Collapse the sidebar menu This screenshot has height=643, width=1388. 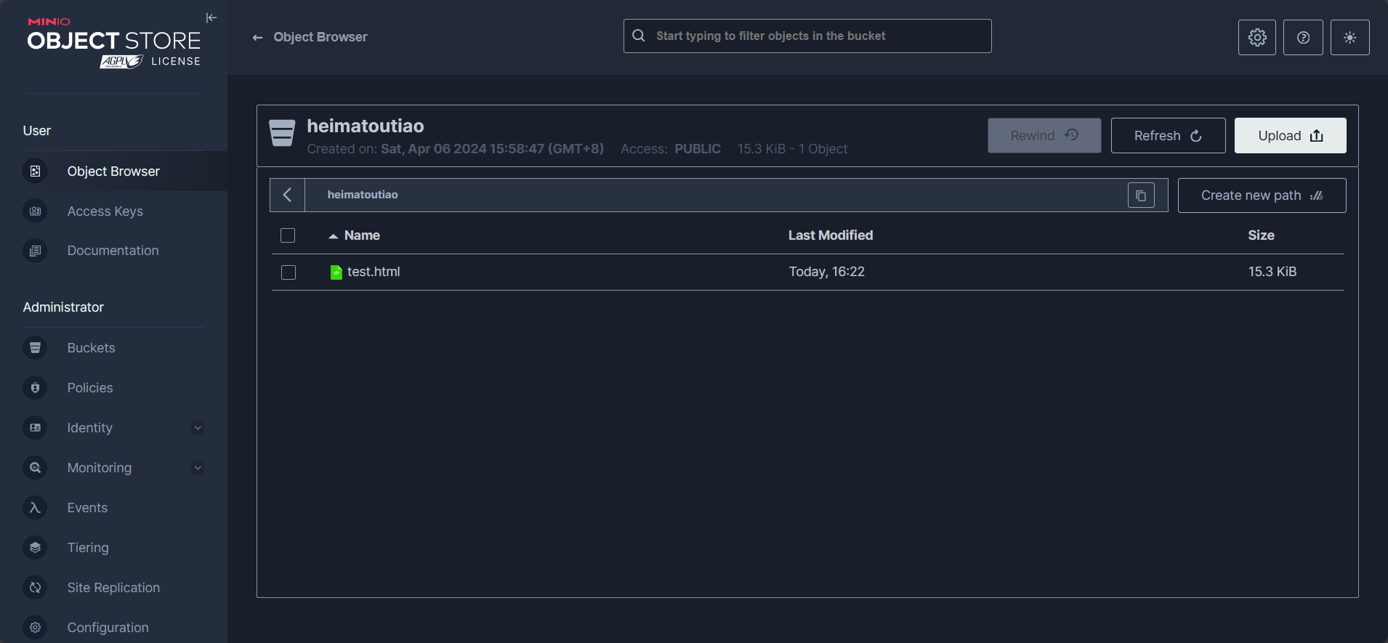click(211, 17)
